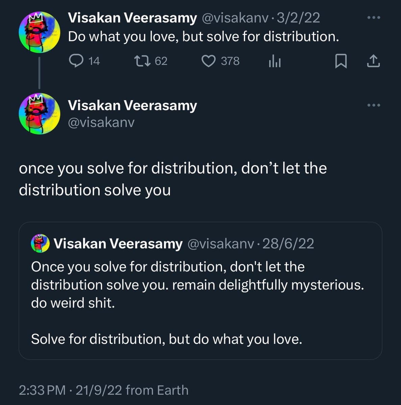The height and width of the screenshot is (405, 401).
Task: Tap the 3/2/22 date on first tweet
Action: coord(298,18)
